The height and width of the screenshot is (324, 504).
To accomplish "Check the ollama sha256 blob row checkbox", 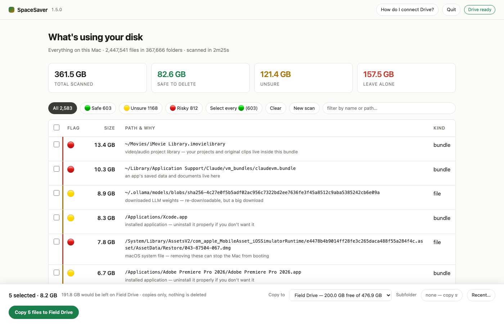I will click(x=57, y=193).
